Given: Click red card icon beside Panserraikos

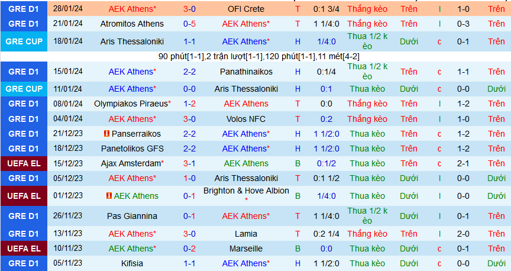Looking at the screenshot, I should (106, 134).
